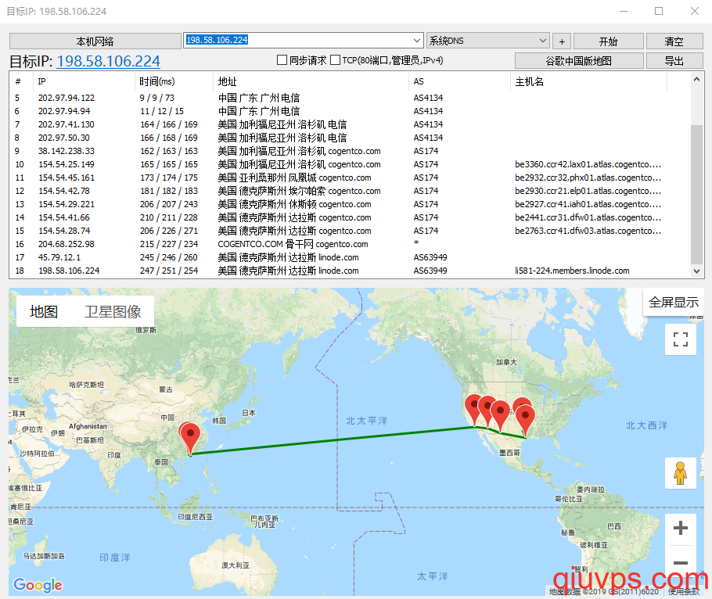Image resolution: width=712 pixels, height=599 pixels.
Task: Zoom in the map with plus icon
Action: pos(680,528)
